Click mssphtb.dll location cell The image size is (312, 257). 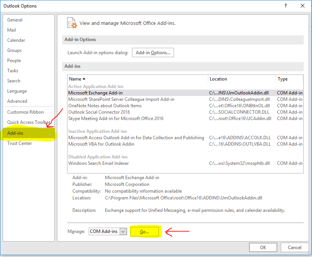point(239,163)
